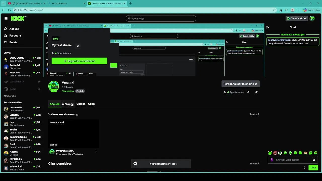Click the heart icon beside Suivis
Screen dimensions: 322x181
(6, 42)
